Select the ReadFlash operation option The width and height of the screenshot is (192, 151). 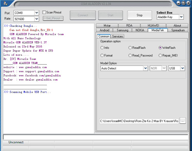(x=130, y=48)
